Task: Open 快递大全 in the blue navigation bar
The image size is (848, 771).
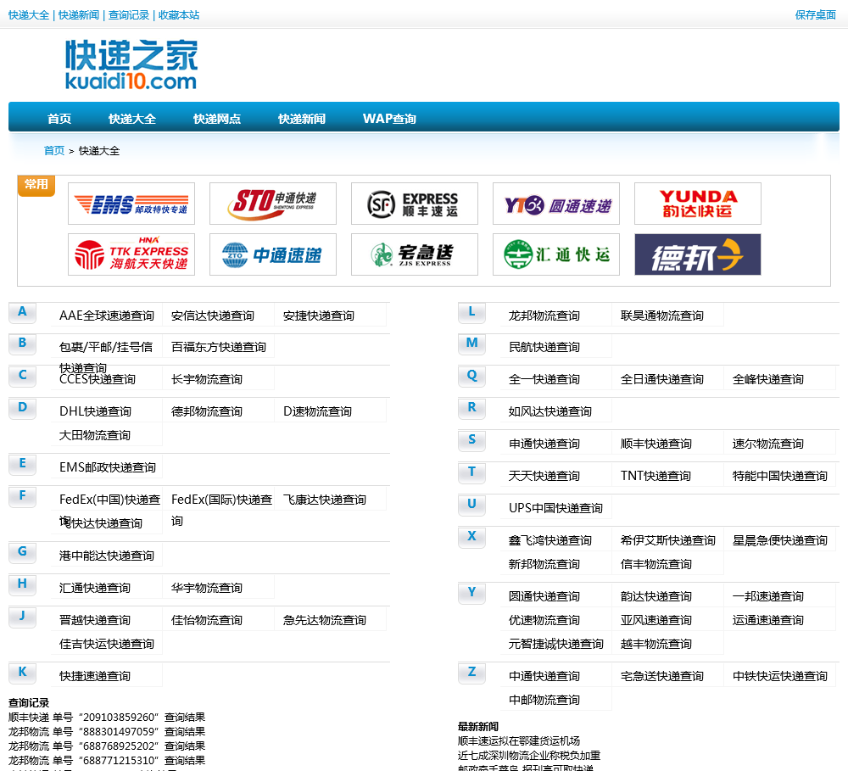Action: pyautogui.click(x=132, y=119)
